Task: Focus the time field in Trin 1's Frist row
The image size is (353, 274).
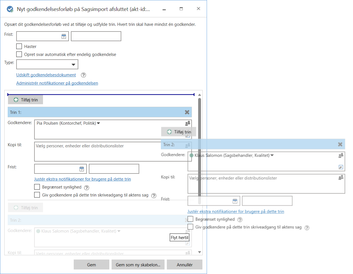Action: [114, 169]
